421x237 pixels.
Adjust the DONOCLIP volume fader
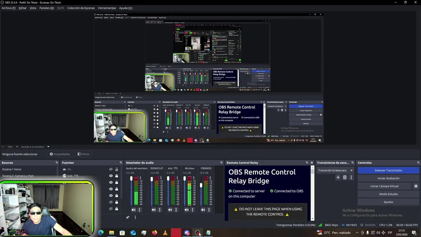point(152,179)
